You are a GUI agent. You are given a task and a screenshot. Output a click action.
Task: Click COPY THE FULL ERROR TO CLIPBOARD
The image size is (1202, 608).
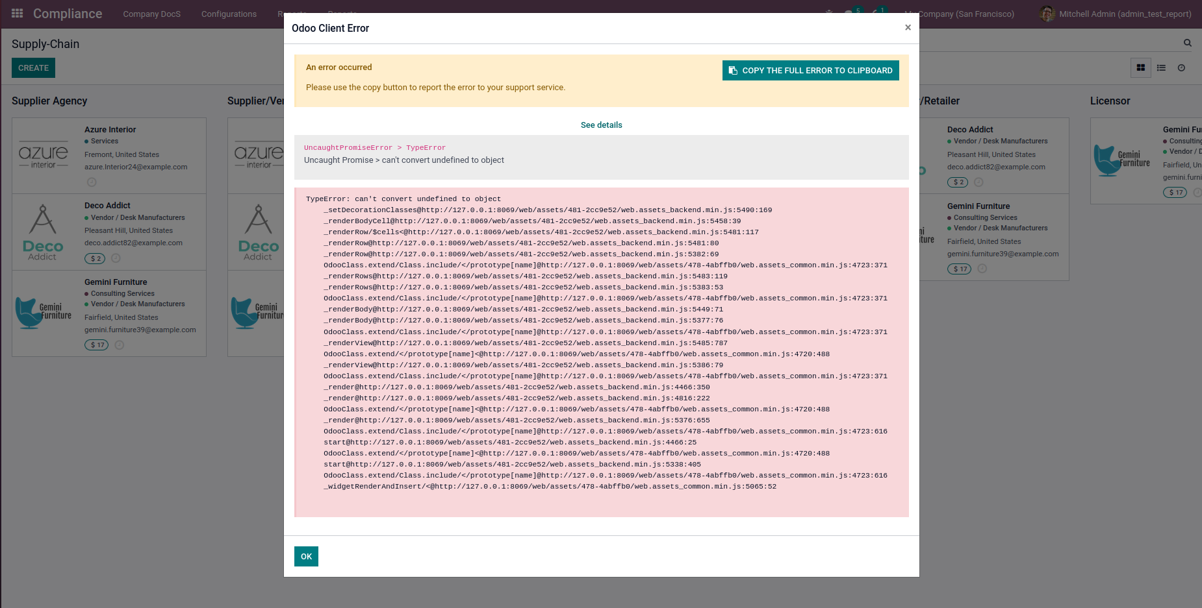tap(810, 70)
